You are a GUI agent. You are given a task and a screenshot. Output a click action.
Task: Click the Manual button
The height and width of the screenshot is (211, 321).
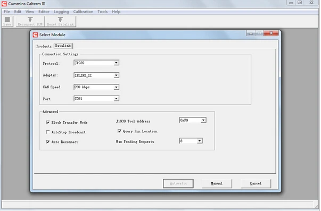(217, 183)
